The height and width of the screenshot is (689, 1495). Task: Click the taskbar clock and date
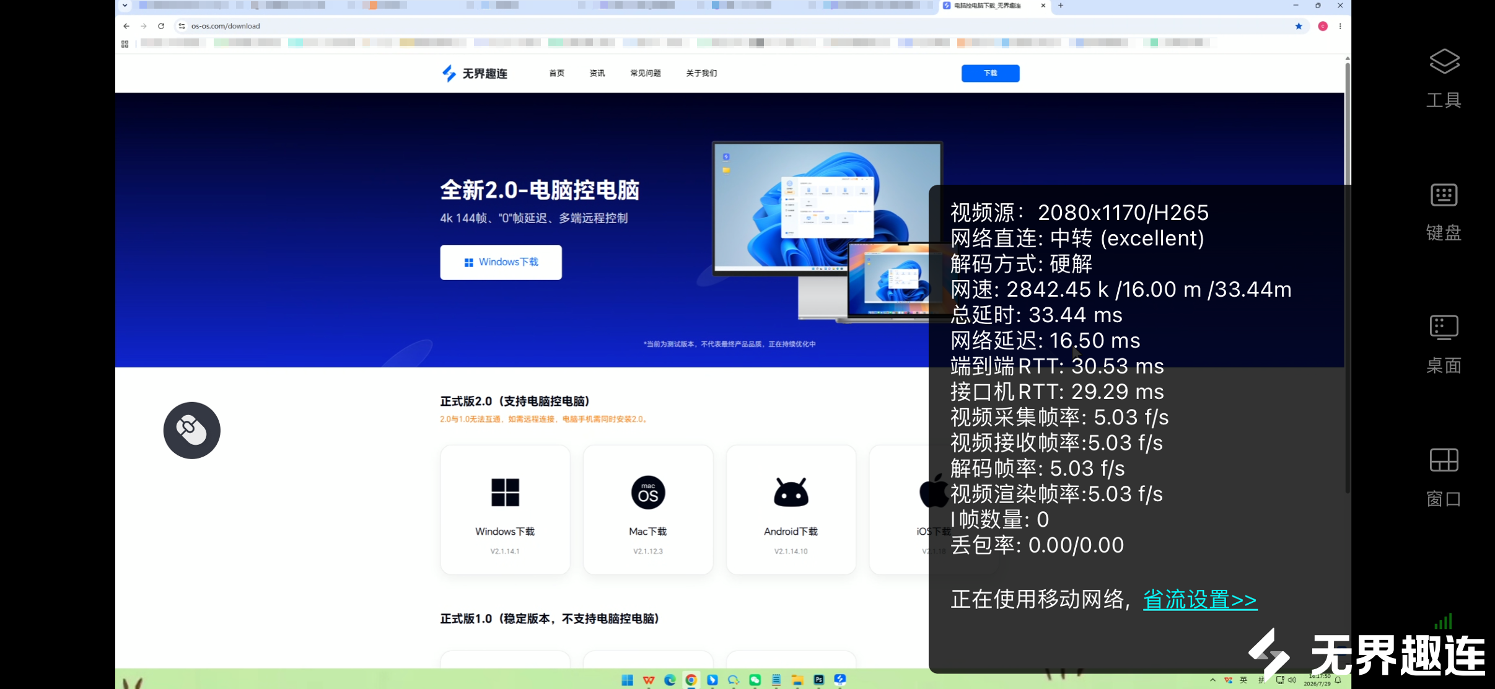1317,680
